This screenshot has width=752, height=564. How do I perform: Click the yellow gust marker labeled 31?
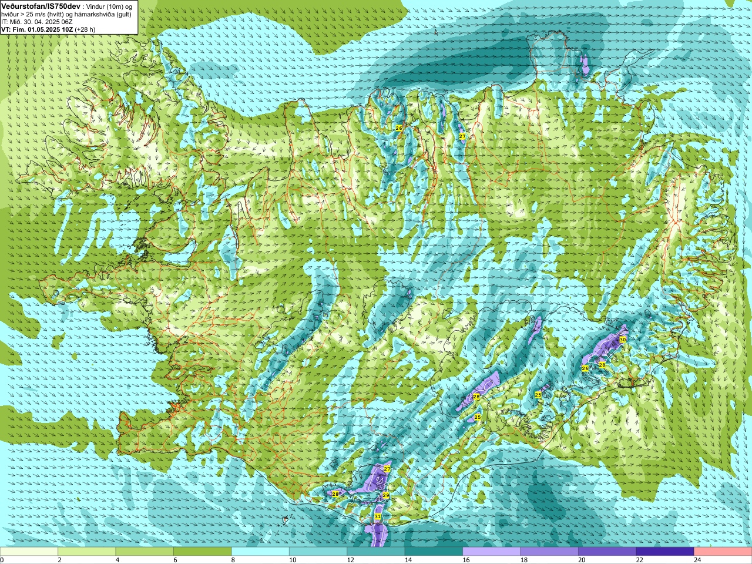[378, 516]
